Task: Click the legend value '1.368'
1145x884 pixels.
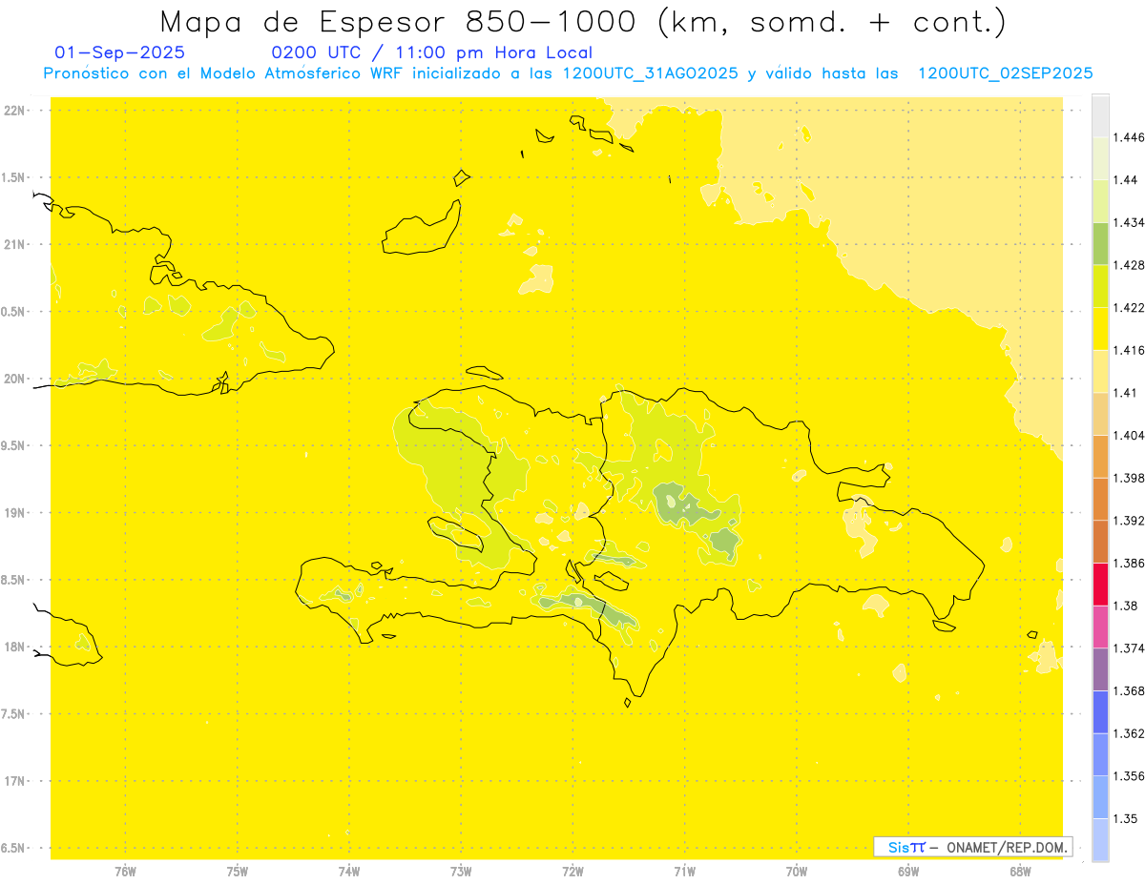Action: 1129,690
